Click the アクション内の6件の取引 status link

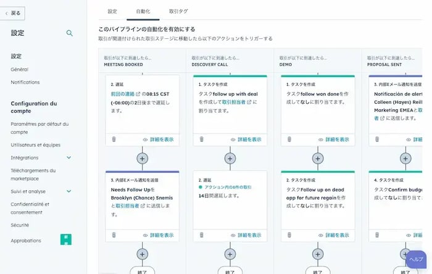click(x=228, y=187)
